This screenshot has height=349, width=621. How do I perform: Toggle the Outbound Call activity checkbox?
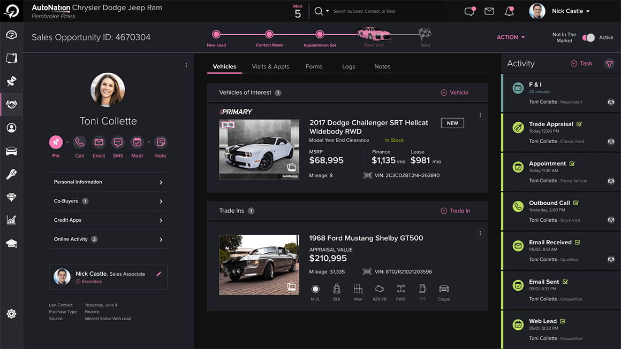tap(576, 203)
